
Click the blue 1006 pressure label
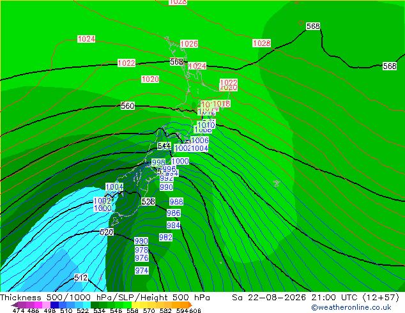[x=200, y=141]
